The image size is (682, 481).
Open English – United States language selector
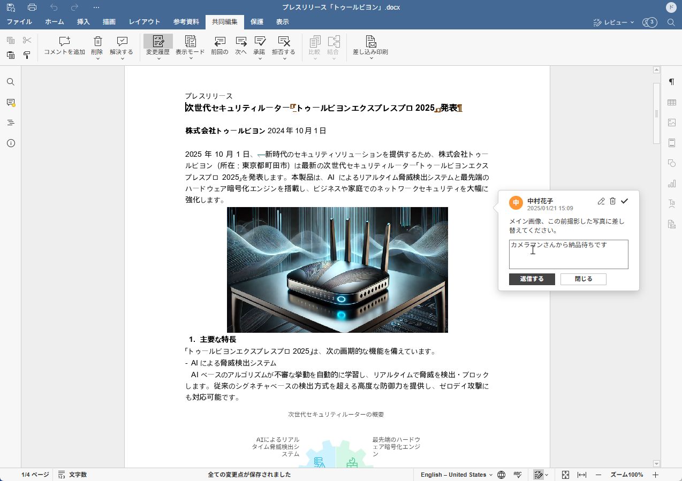pyautogui.click(x=457, y=475)
